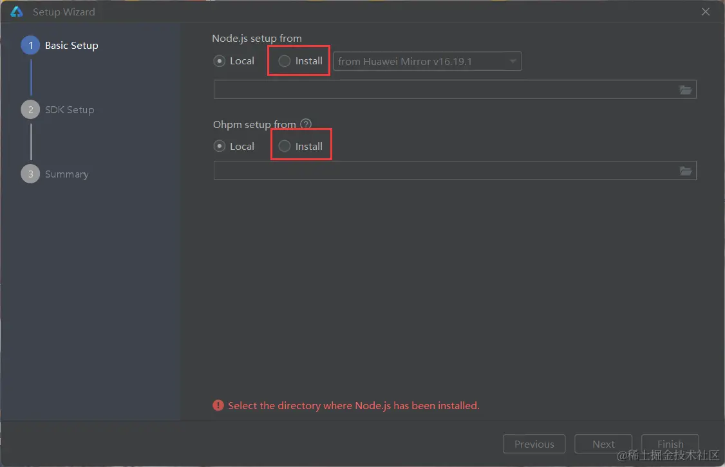The height and width of the screenshot is (467, 725).
Task: Click the Previous button
Action: tap(534, 444)
